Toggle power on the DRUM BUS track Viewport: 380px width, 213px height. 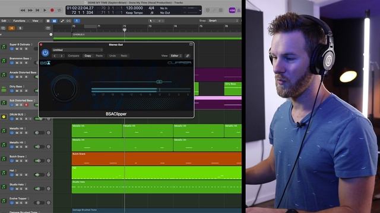pyautogui.click(x=12, y=119)
